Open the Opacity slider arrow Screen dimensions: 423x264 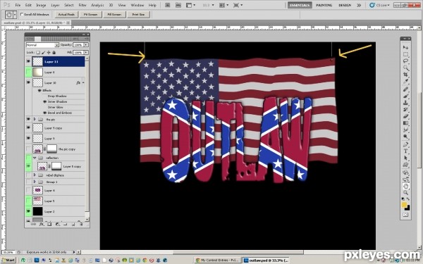pos(86,45)
